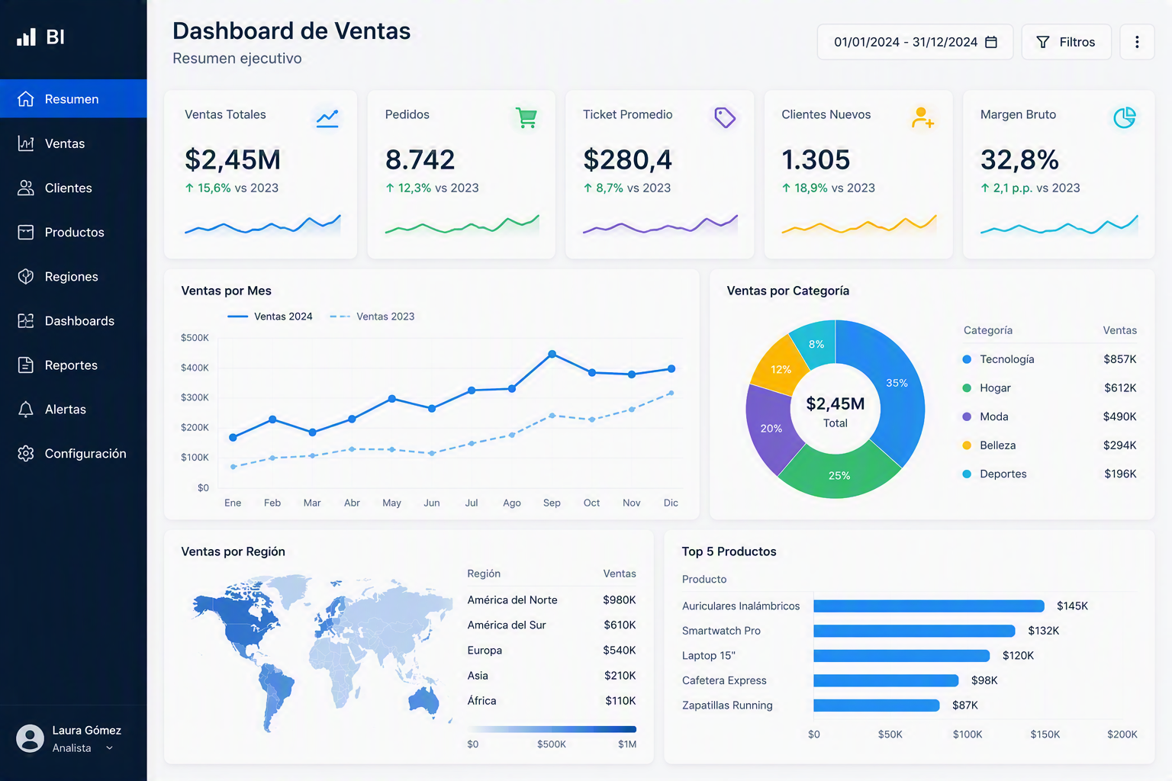Open the Filtros button
1172x781 pixels.
coord(1066,42)
